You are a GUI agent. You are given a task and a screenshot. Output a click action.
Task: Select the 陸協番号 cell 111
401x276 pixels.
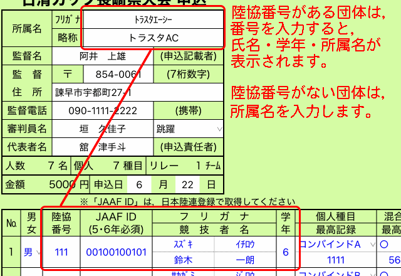61,252
